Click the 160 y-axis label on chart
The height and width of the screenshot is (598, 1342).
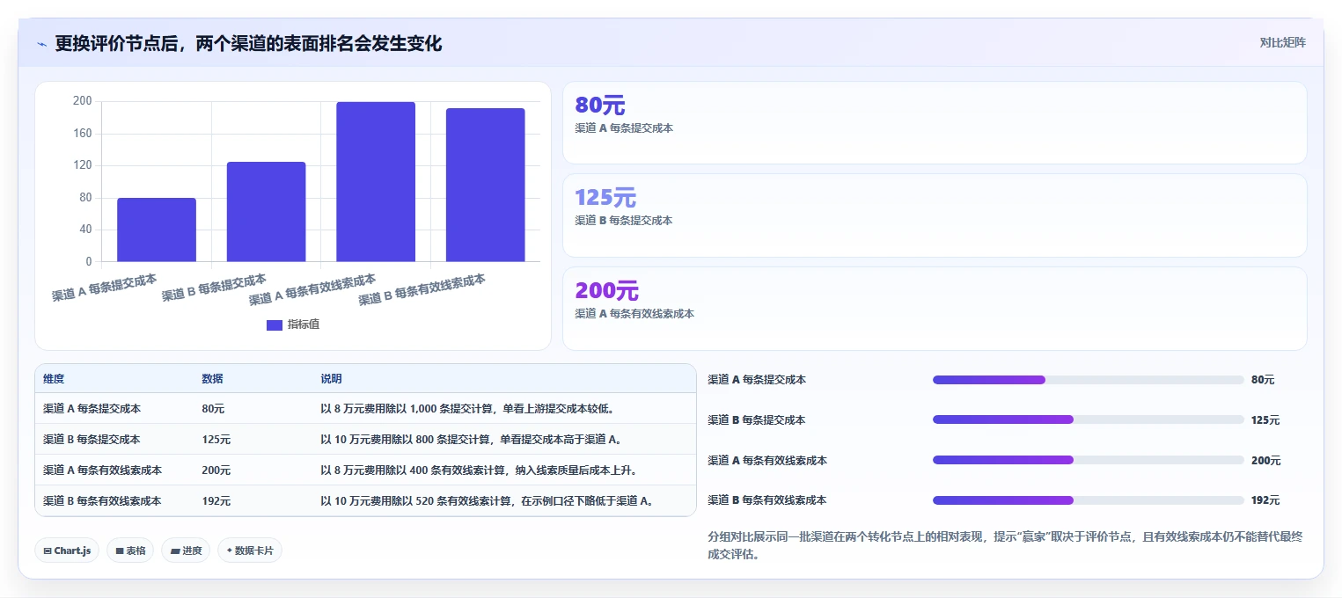click(x=83, y=134)
